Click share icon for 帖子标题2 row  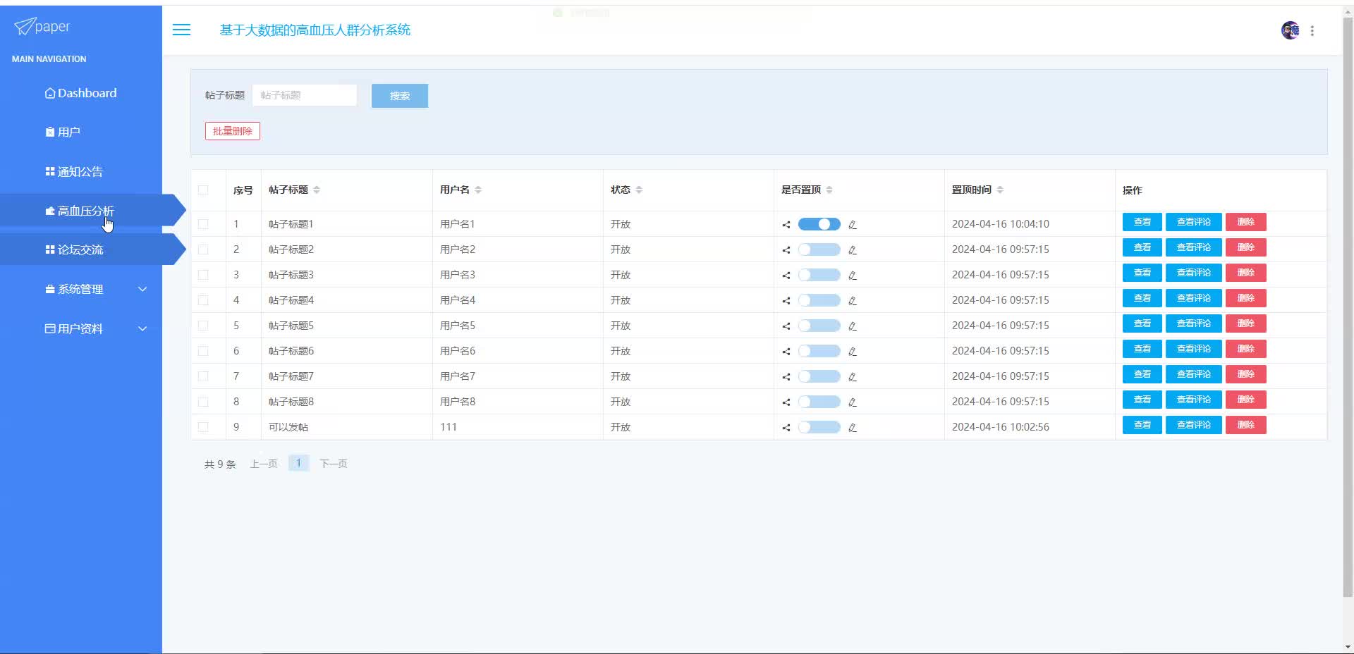click(x=786, y=250)
